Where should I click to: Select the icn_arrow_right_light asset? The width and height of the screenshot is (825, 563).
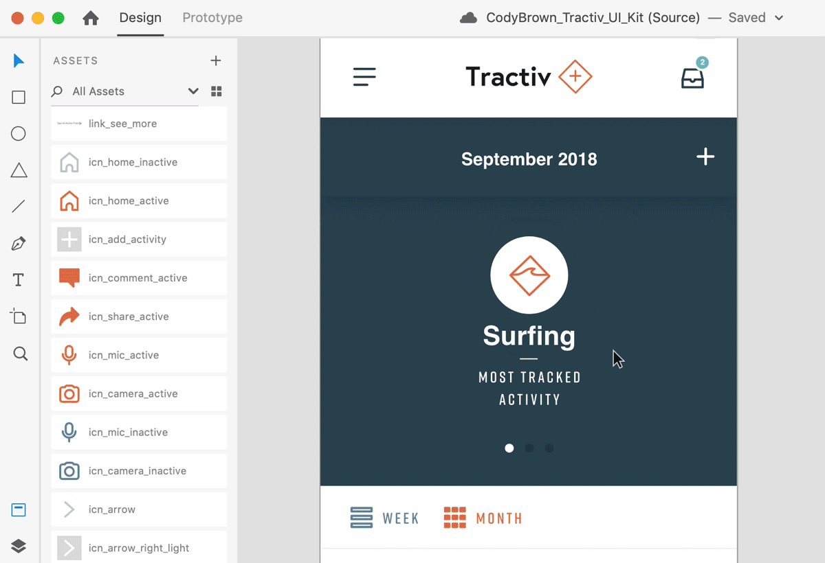tap(139, 548)
